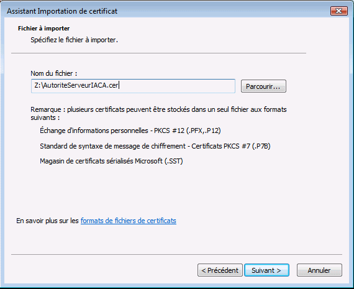The width and height of the screenshot is (354, 289).
Task: Close the certificate import wizard window
Action: point(338,11)
